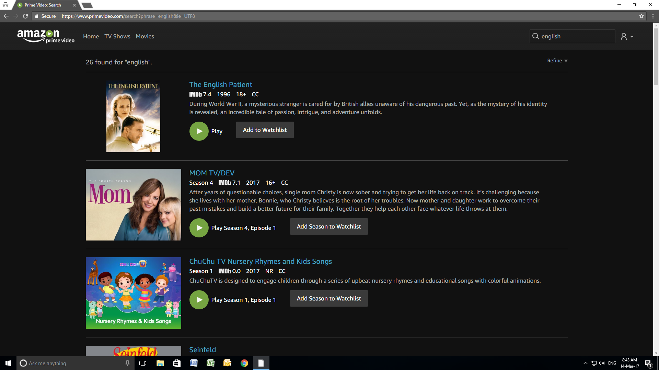The image size is (659, 370).
Task: Go to Home menu
Action: 91,36
